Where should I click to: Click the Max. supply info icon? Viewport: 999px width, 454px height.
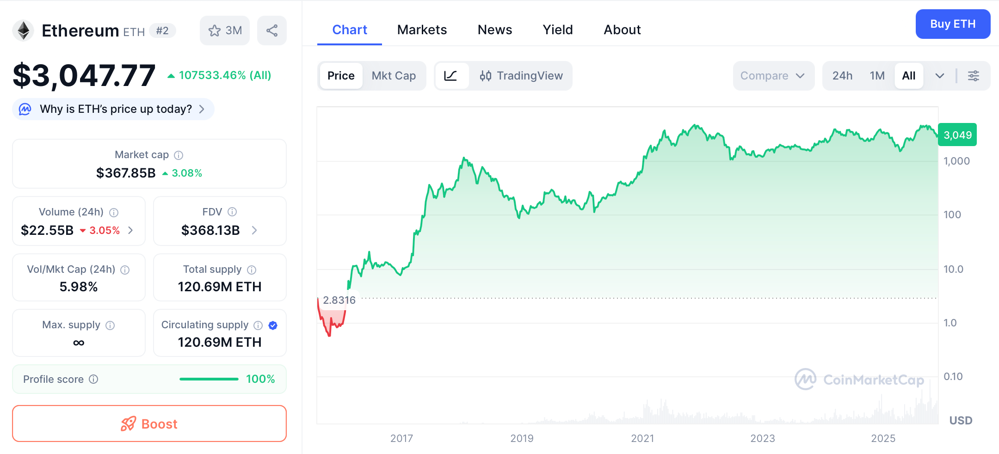tap(110, 325)
